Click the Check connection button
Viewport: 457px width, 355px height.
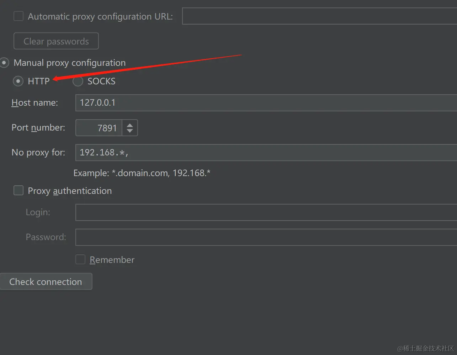pos(46,281)
